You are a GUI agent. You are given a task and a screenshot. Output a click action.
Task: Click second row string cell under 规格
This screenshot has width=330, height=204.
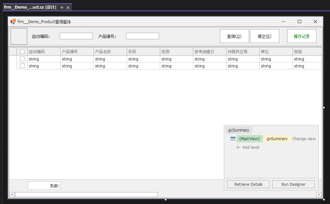[307, 66]
